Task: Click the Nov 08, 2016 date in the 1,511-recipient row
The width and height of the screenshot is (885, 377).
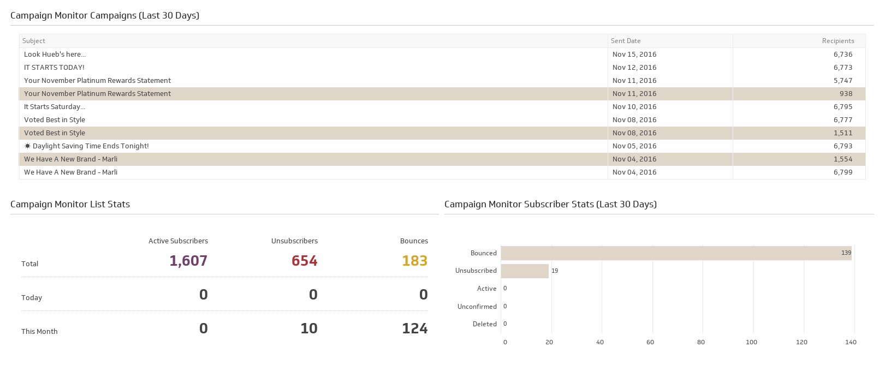Action: (x=634, y=133)
